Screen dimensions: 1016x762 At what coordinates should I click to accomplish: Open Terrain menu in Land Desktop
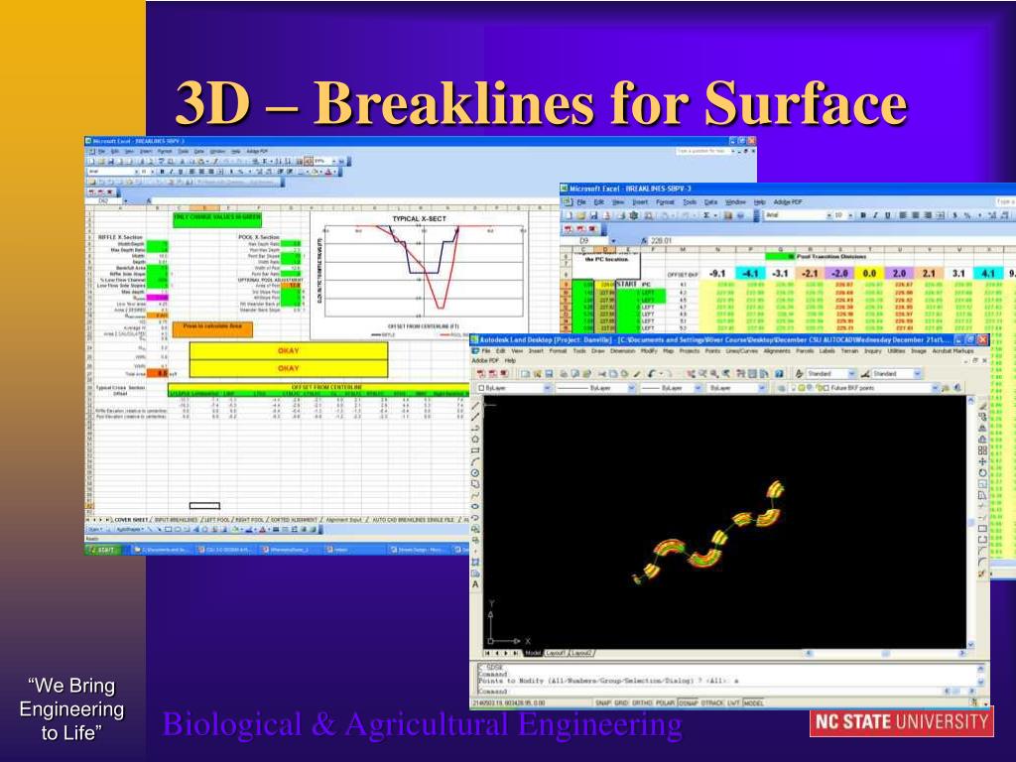coord(847,350)
